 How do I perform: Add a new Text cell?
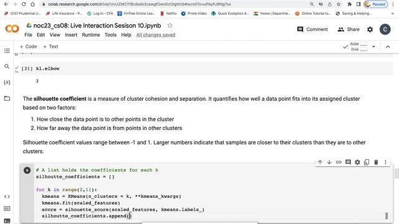tap(50, 47)
